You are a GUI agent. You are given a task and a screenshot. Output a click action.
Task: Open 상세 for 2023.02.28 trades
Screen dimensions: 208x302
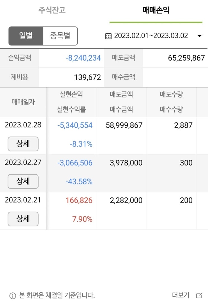[x=23, y=144]
